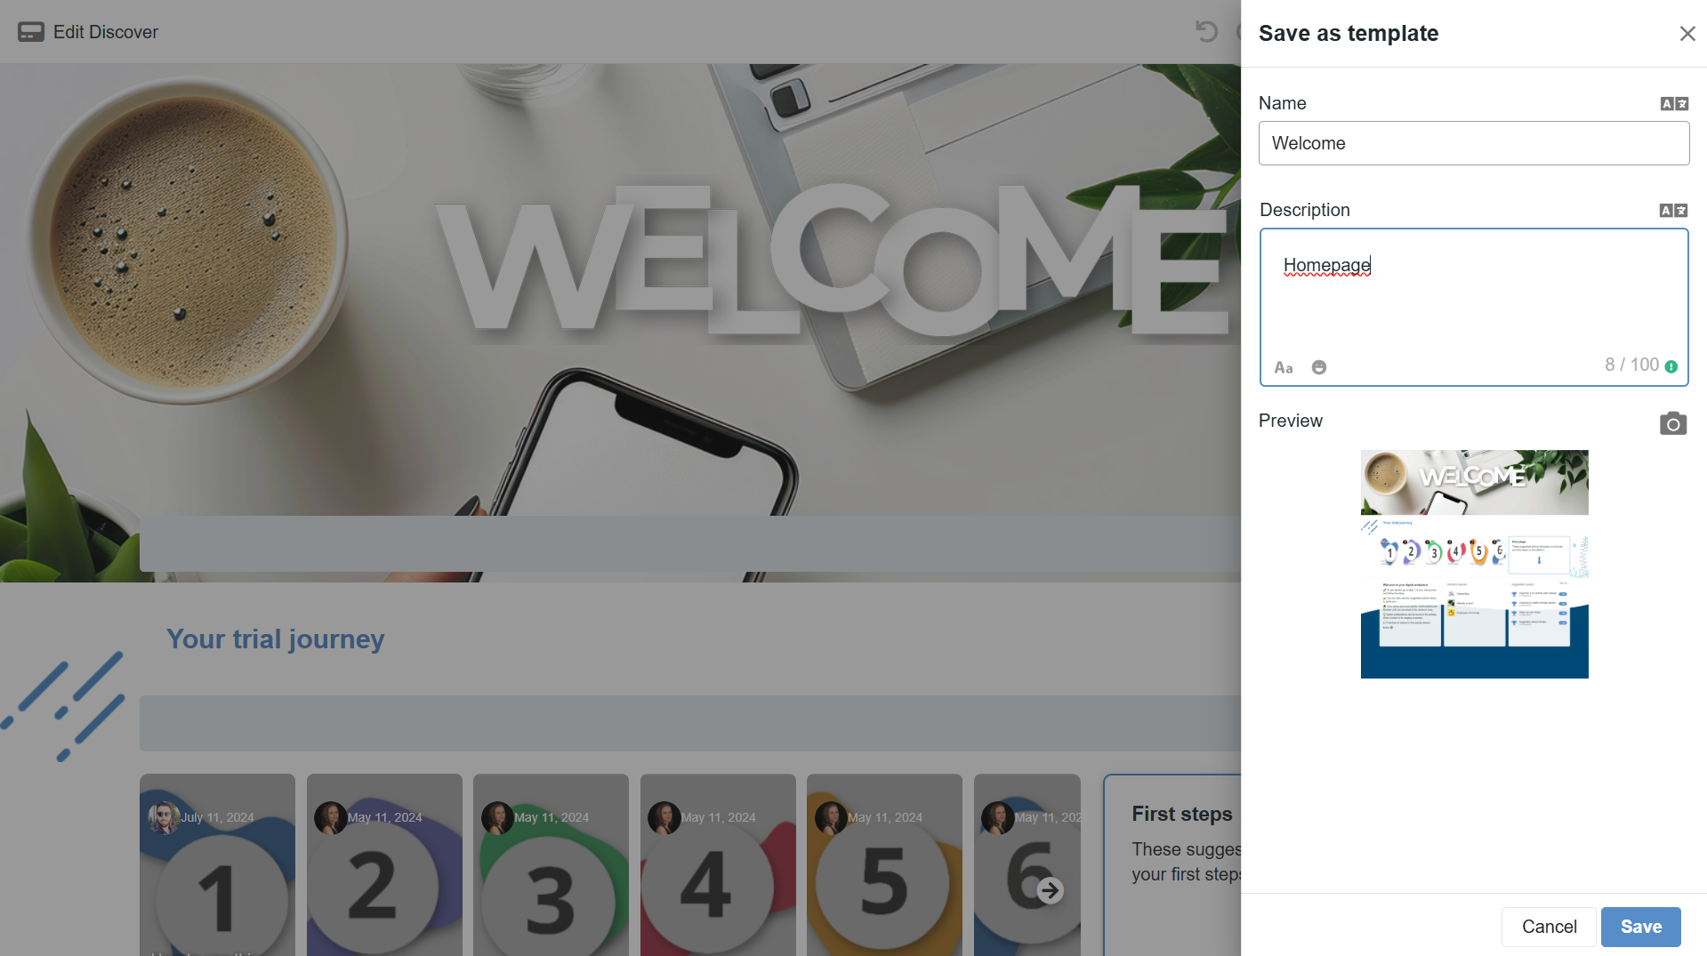This screenshot has width=1707, height=956.
Task: Click the next arrow on journey carousel
Action: coord(1050,890)
